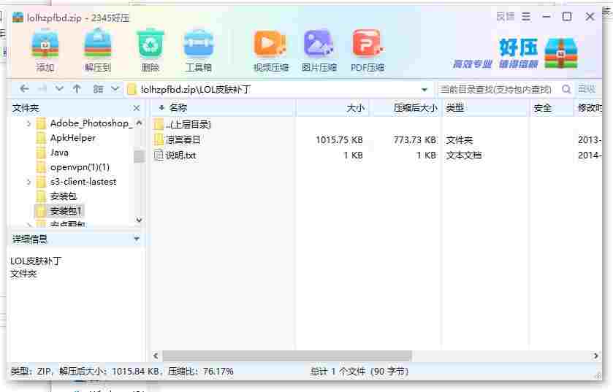Go forward with the right arrow

pos(42,89)
